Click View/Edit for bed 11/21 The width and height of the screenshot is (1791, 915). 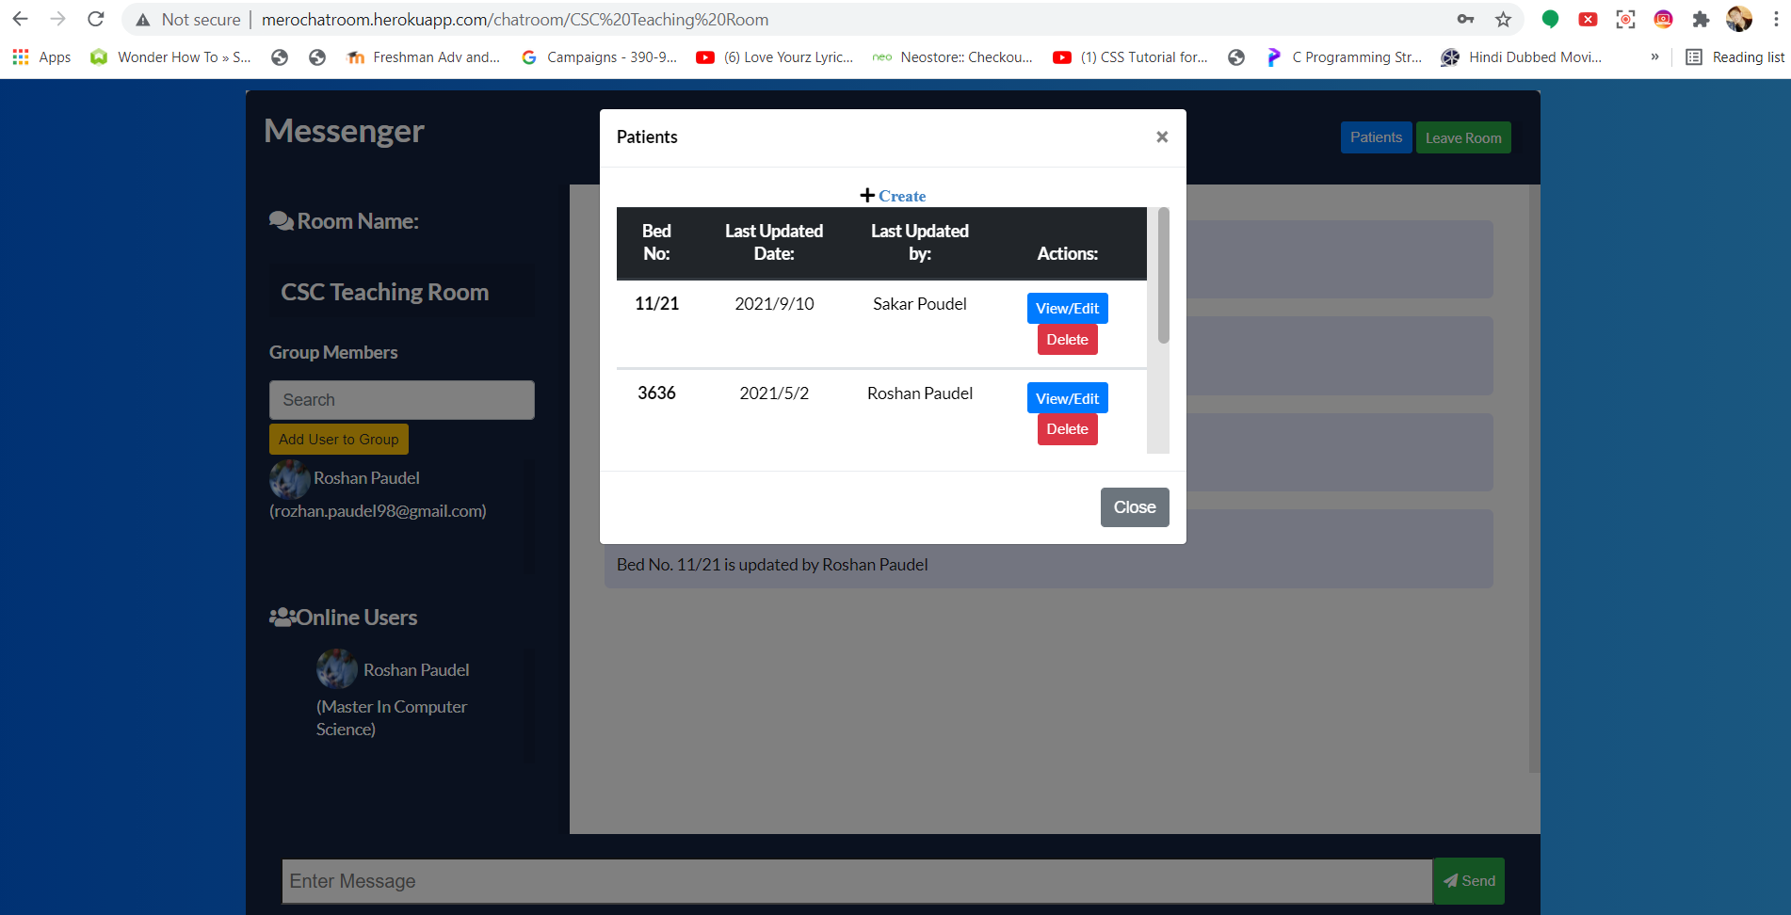pos(1067,309)
